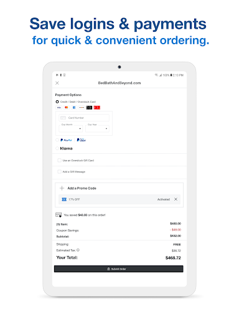Remove the activated 17% OFF coupon

click(x=176, y=199)
